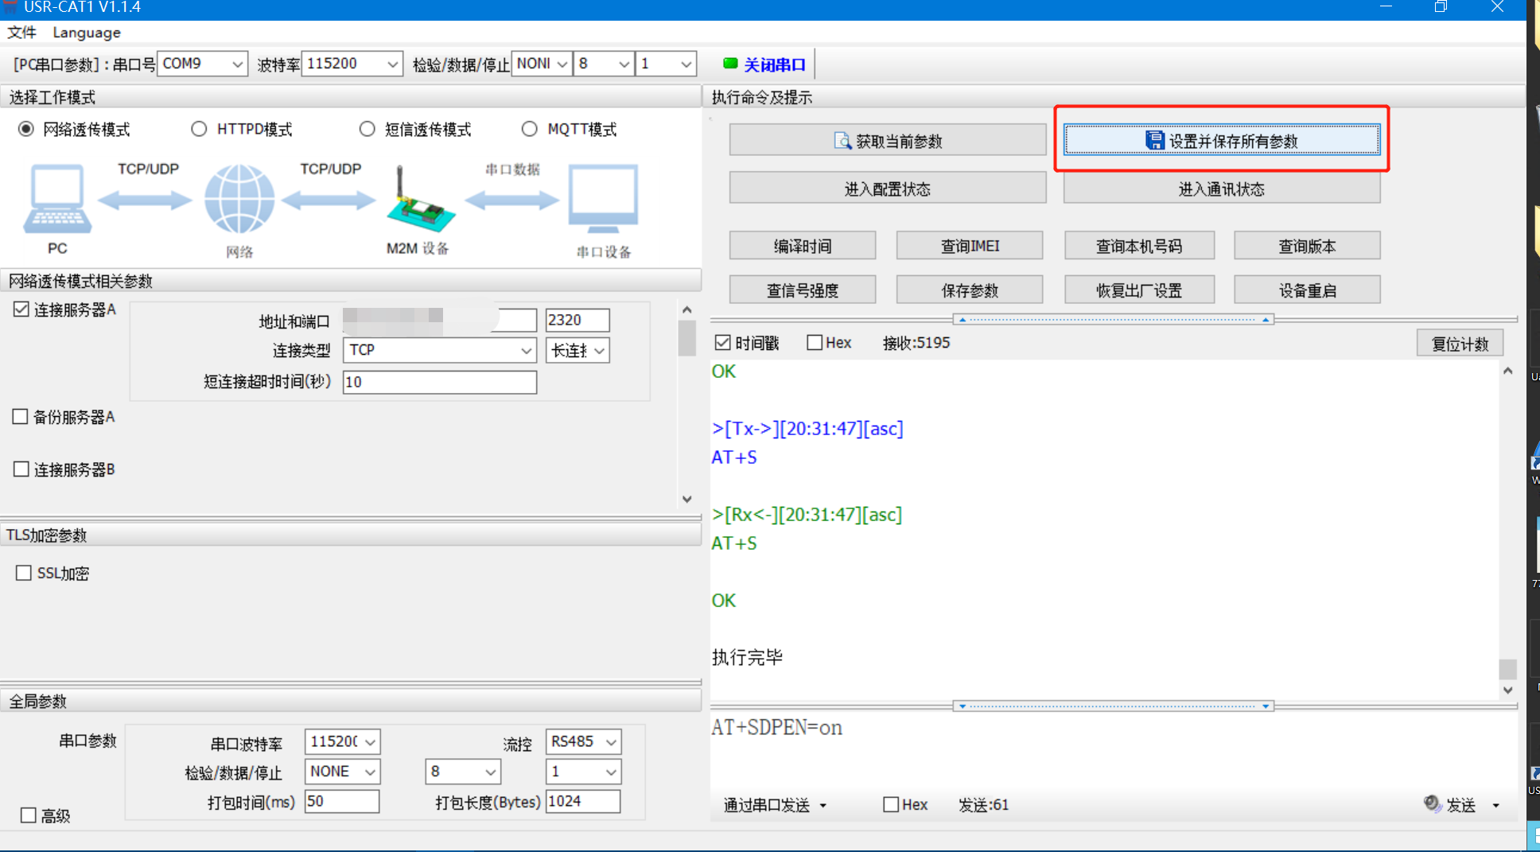Image resolution: width=1540 pixels, height=852 pixels.
Task: Click 设置并保存所有参数 save button
Action: (1221, 141)
